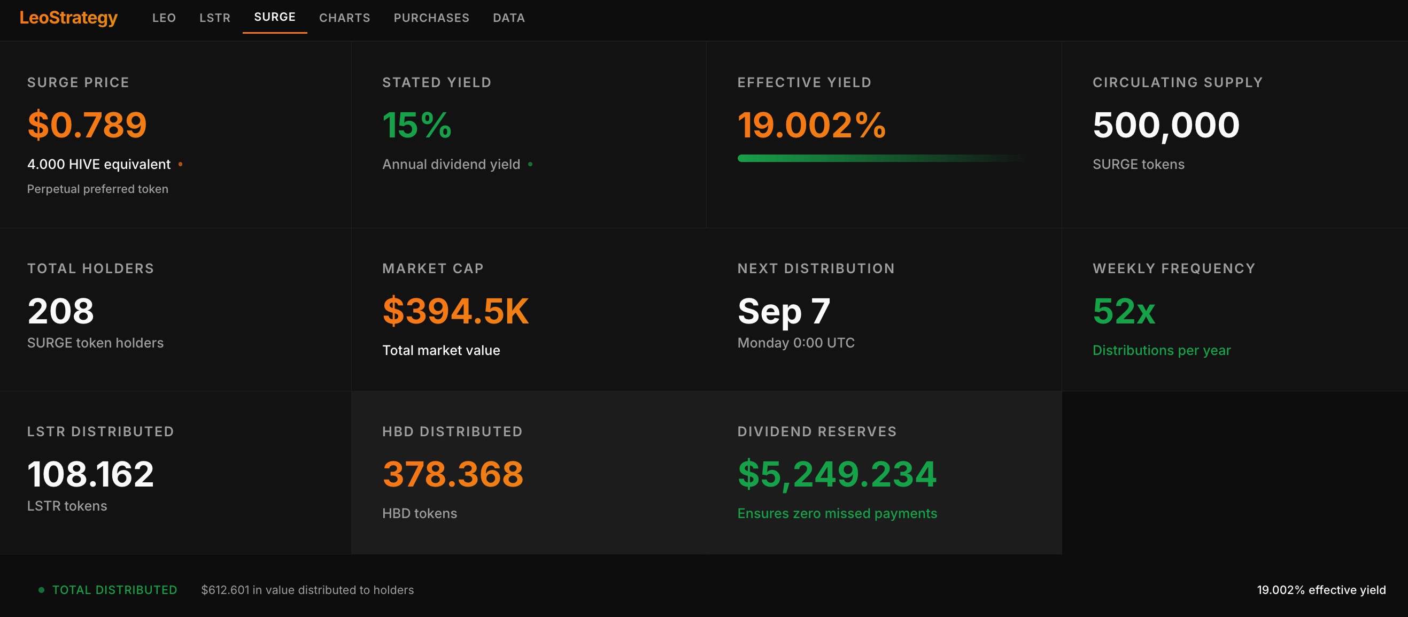Click the CIRCULATING SUPPLY heading
This screenshot has height=617, width=1408.
1178,82
